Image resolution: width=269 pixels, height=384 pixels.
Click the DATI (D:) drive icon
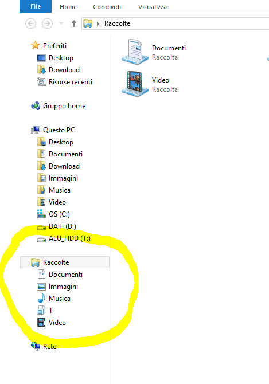tap(41, 228)
